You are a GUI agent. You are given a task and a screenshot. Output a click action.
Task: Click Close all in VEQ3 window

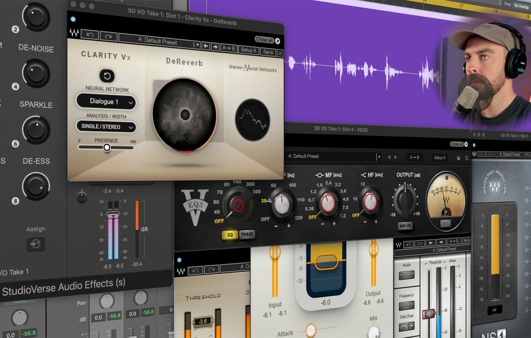tap(456, 144)
